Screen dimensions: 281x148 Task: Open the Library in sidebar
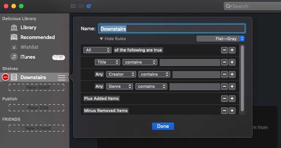click(x=28, y=28)
